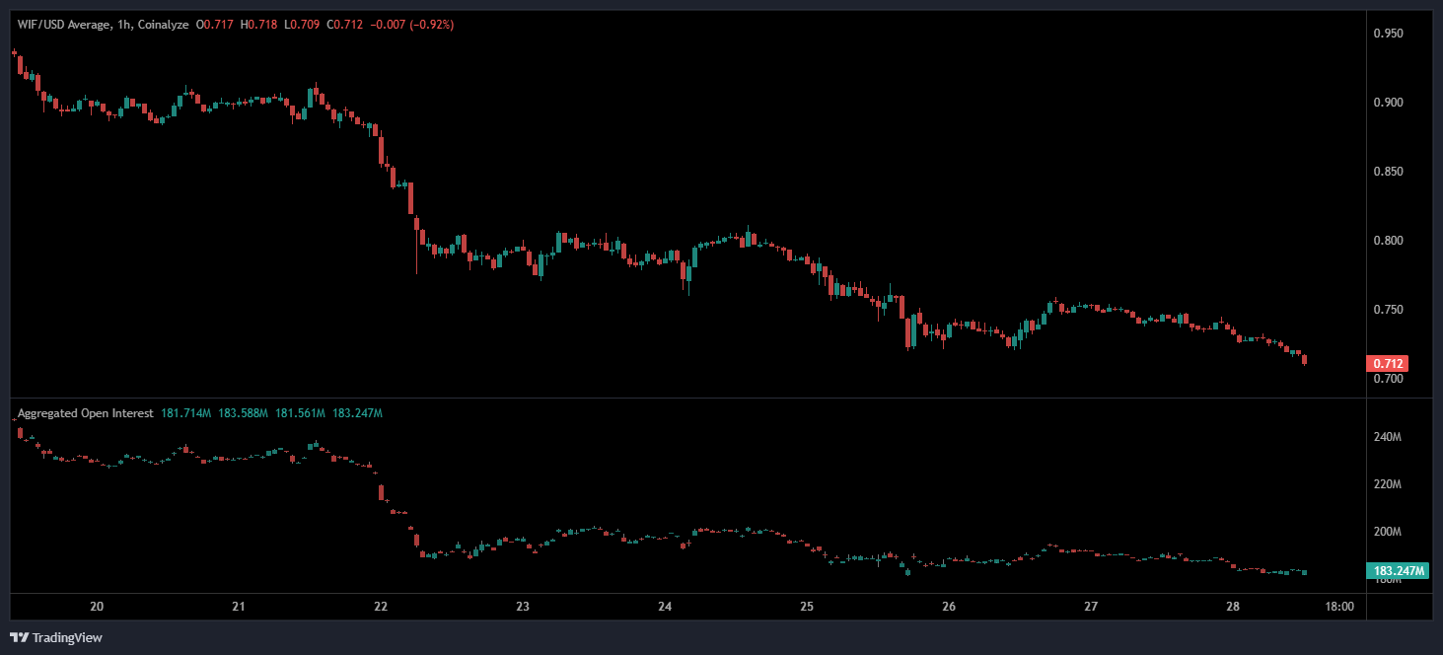Click the 200M open interest axis label
1443x655 pixels.
coord(1387,532)
